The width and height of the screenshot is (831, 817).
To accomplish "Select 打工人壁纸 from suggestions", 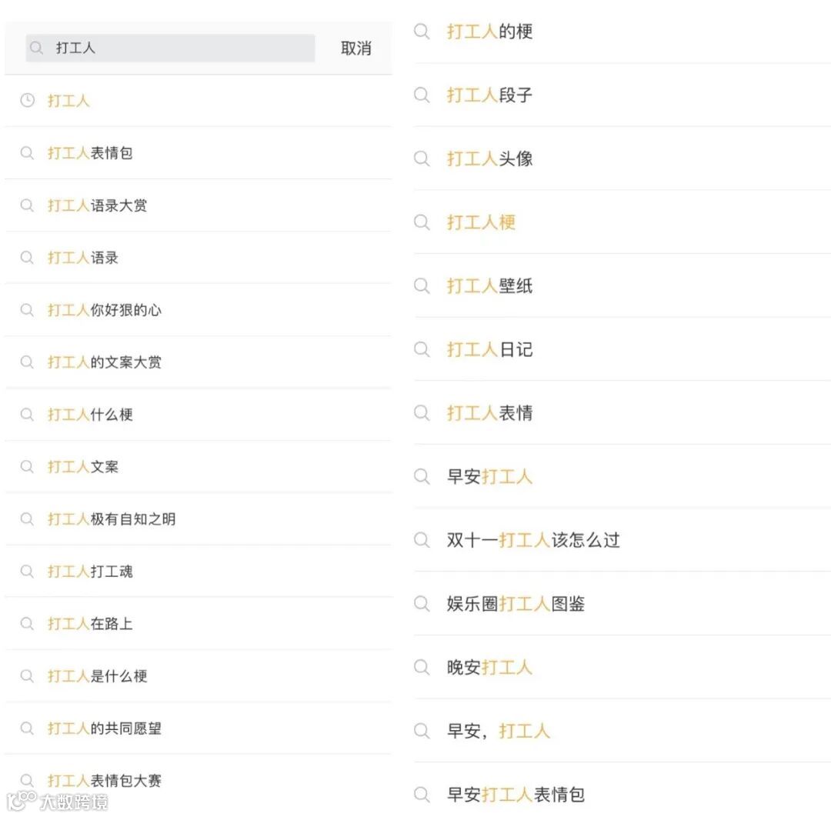I will click(622, 285).
